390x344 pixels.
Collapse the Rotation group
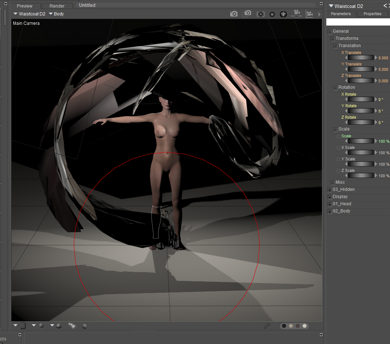pos(335,88)
